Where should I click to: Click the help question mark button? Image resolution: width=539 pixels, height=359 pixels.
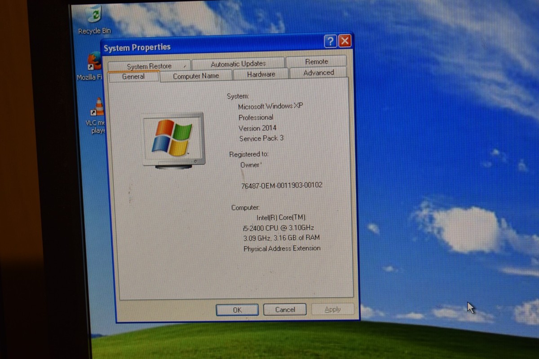[330, 41]
